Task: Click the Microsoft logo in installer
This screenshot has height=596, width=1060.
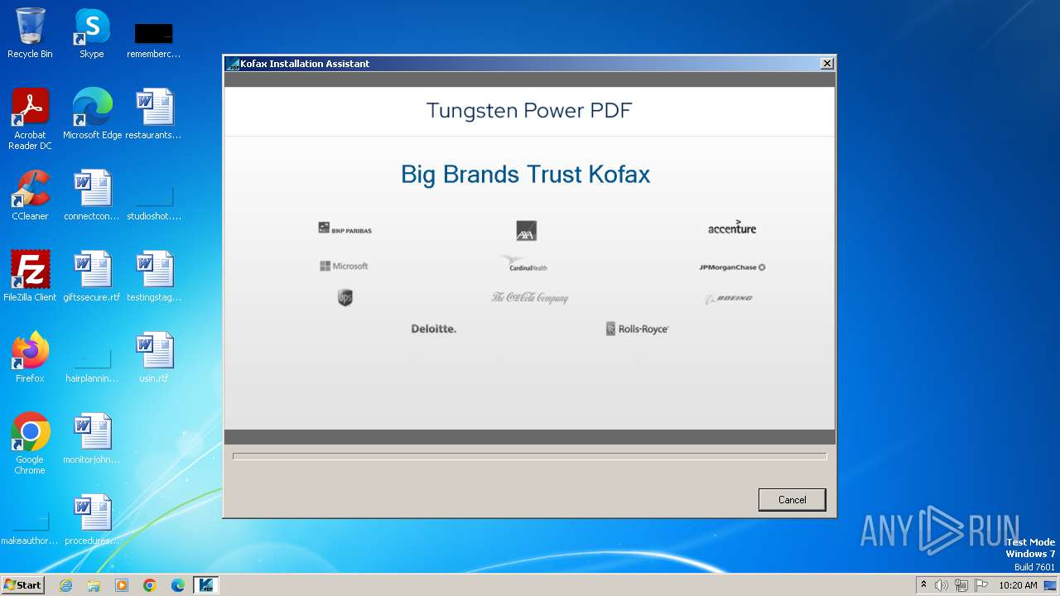Action: (x=344, y=266)
